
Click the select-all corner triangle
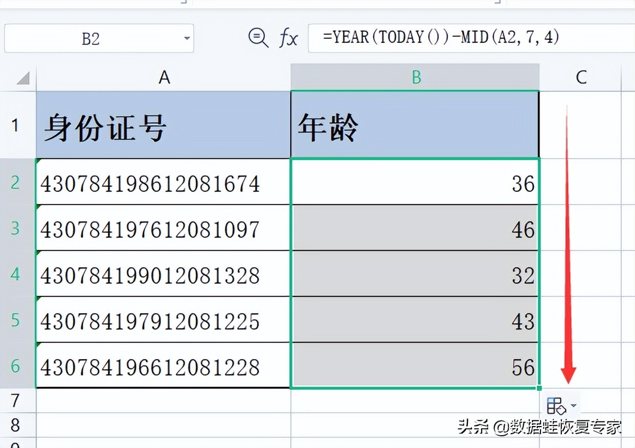coord(23,78)
